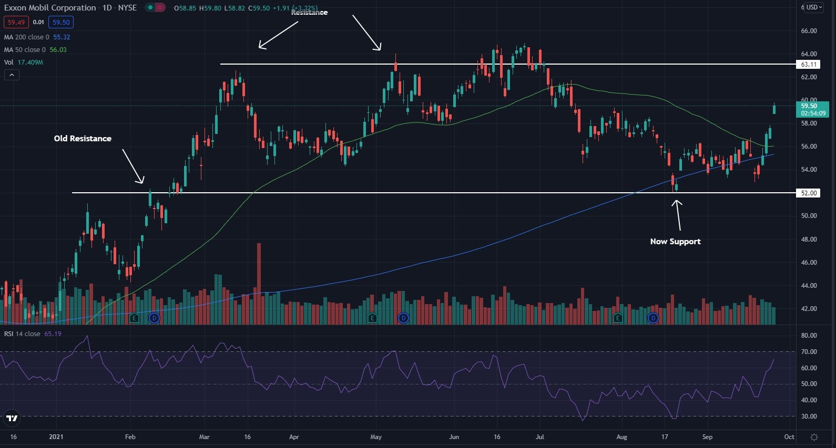Click the green market status dot
This screenshot has width=836, height=448.
151,8
